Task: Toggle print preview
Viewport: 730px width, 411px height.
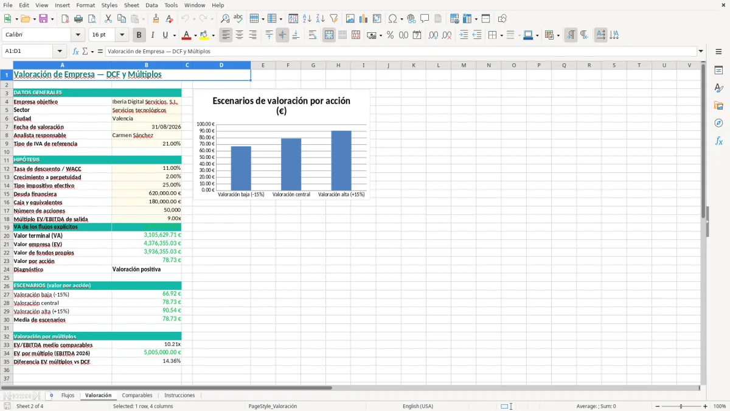Action: (91, 19)
